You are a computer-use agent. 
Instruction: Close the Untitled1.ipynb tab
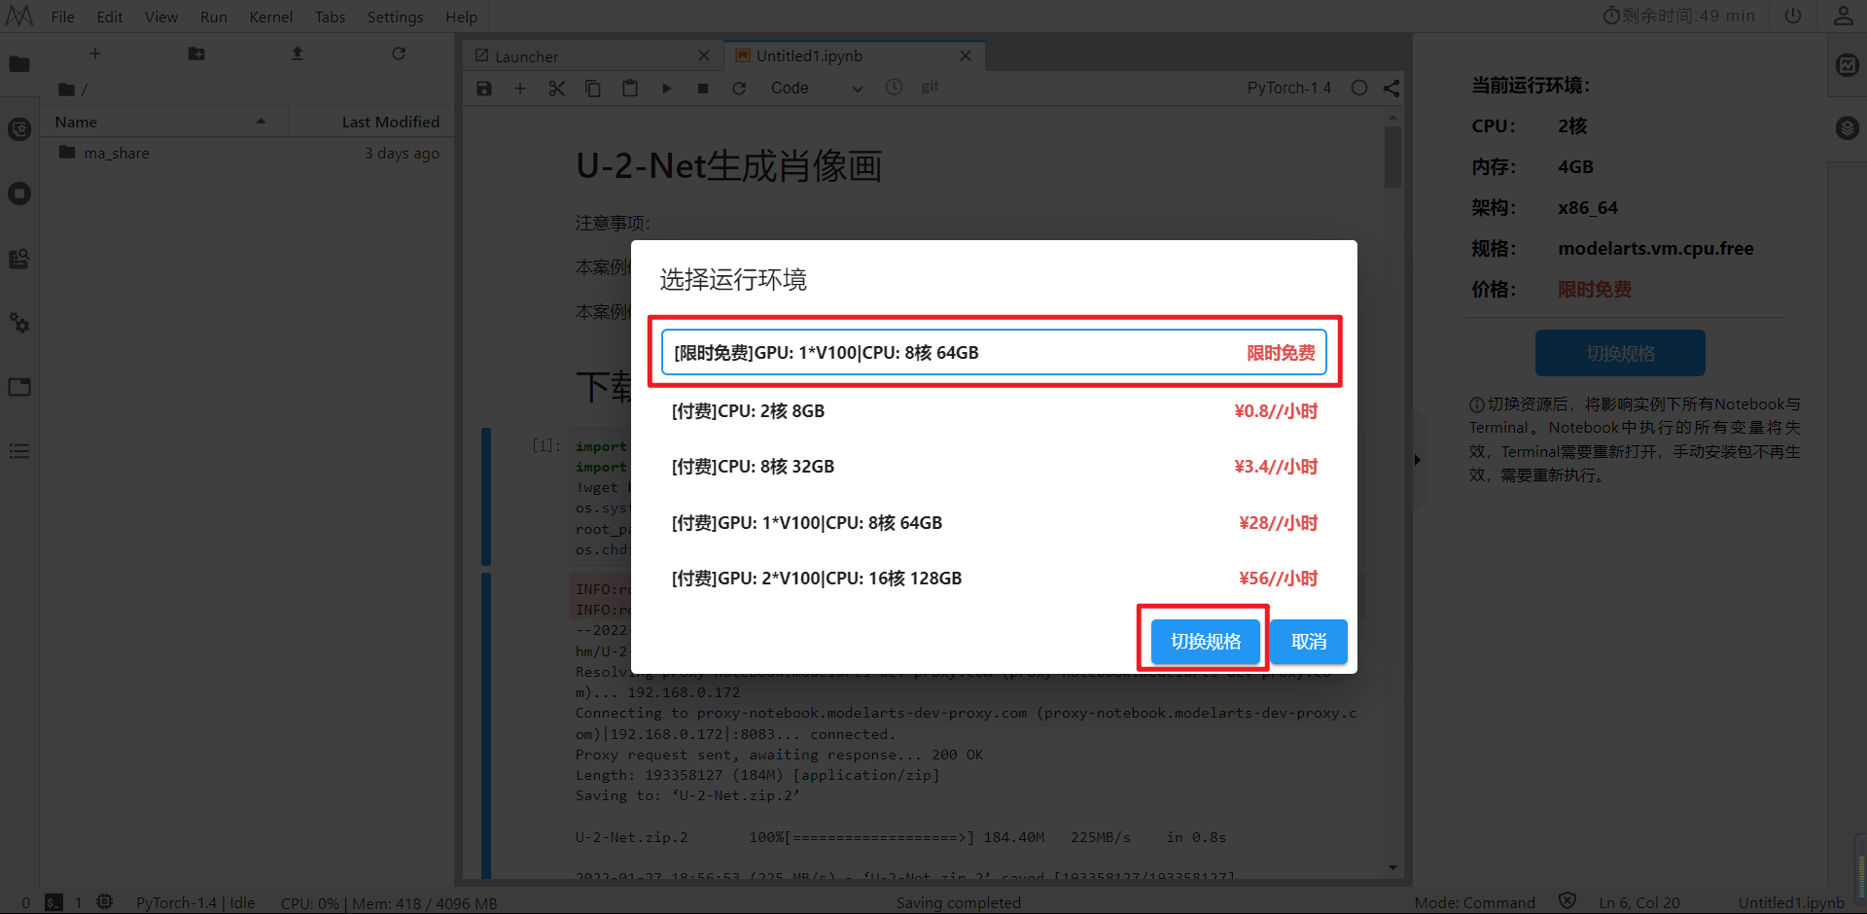tap(966, 55)
